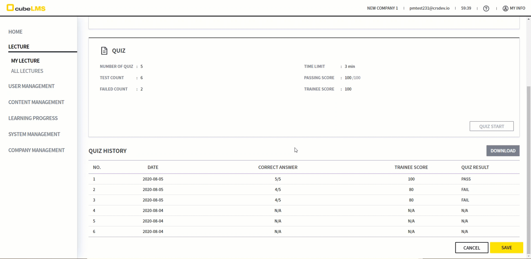Open ALL LECTURES submenu item
Screen dimensions: 531x259
pyautogui.click(x=27, y=71)
